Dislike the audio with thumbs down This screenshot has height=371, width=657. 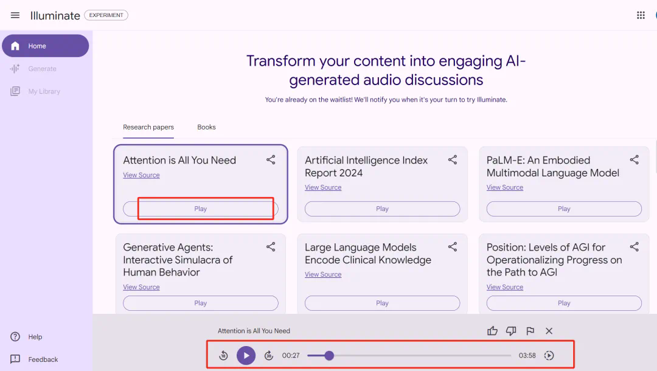(511, 331)
